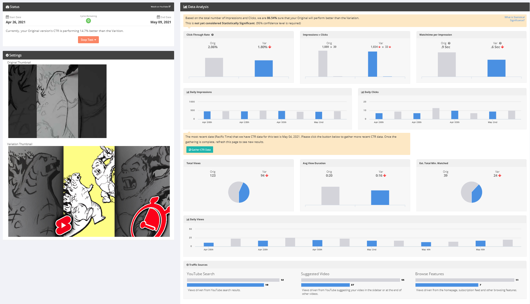The image size is (530, 304).
Task: Click red arrow next to Total Views 94
Action: 267,175
